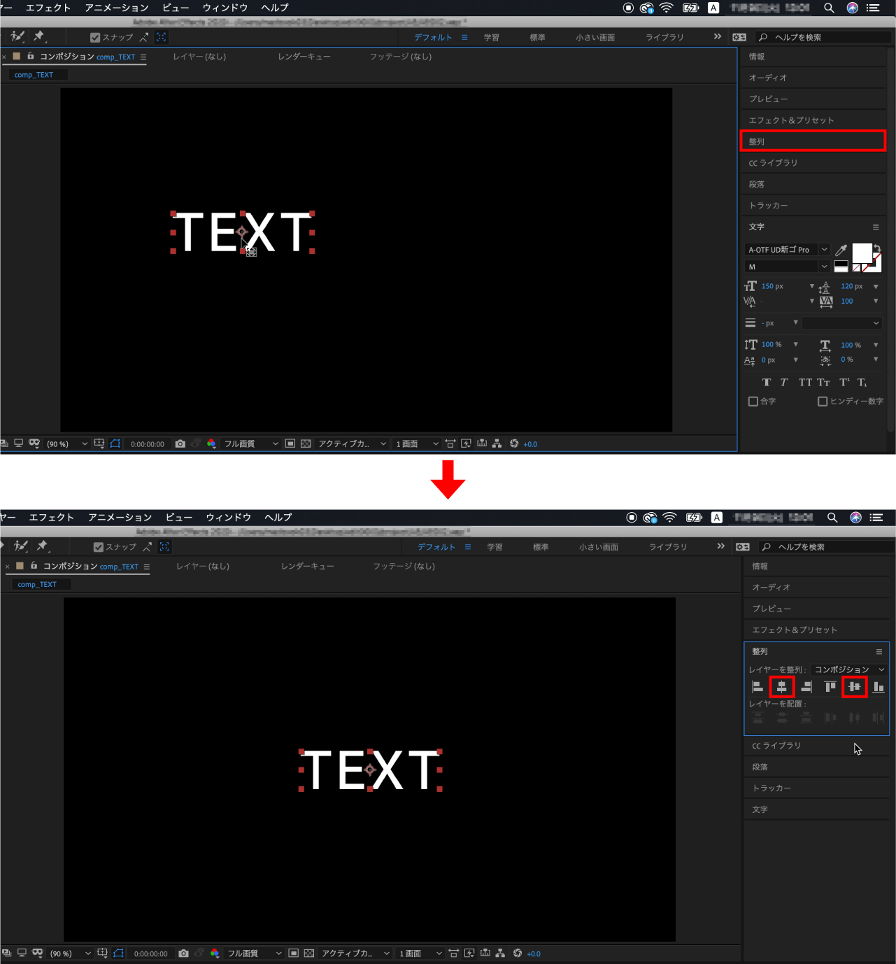Click subscript T icon in 文字 panel

pyautogui.click(x=862, y=382)
